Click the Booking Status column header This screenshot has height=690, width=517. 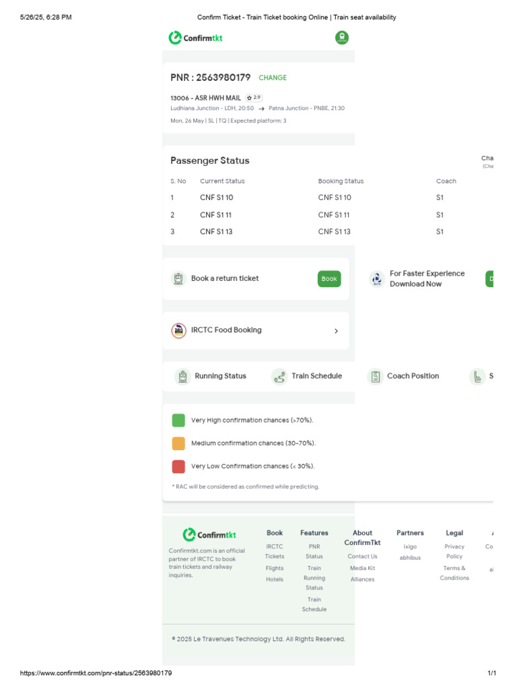(x=341, y=181)
